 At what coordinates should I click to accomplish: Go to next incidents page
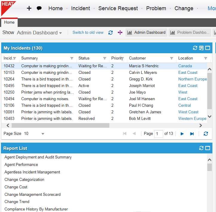point(182,134)
